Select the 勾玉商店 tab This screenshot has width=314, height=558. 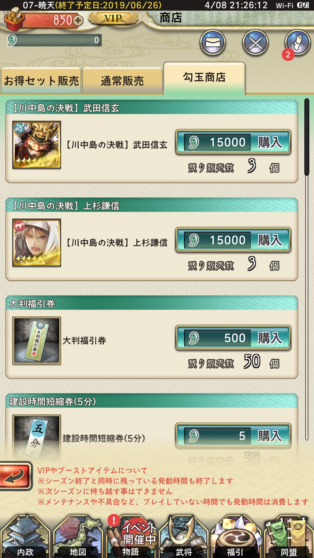(x=204, y=78)
